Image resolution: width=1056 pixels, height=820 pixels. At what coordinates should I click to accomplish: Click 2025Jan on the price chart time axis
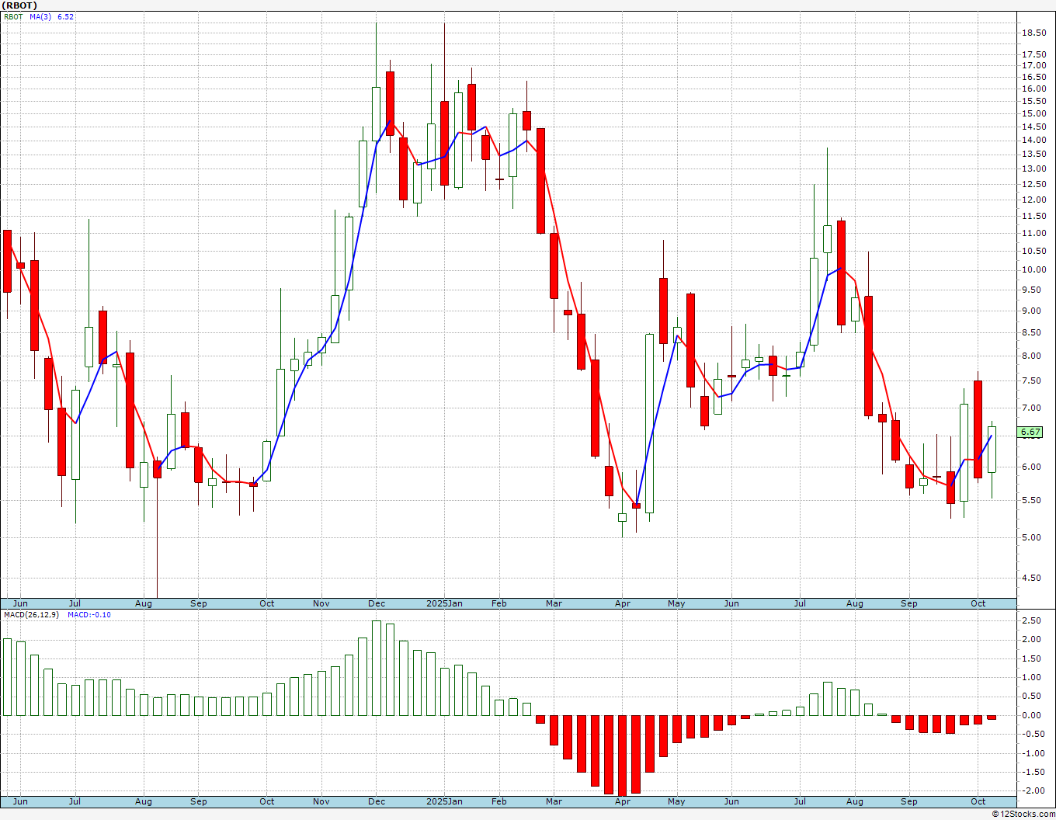click(x=445, y=603)
